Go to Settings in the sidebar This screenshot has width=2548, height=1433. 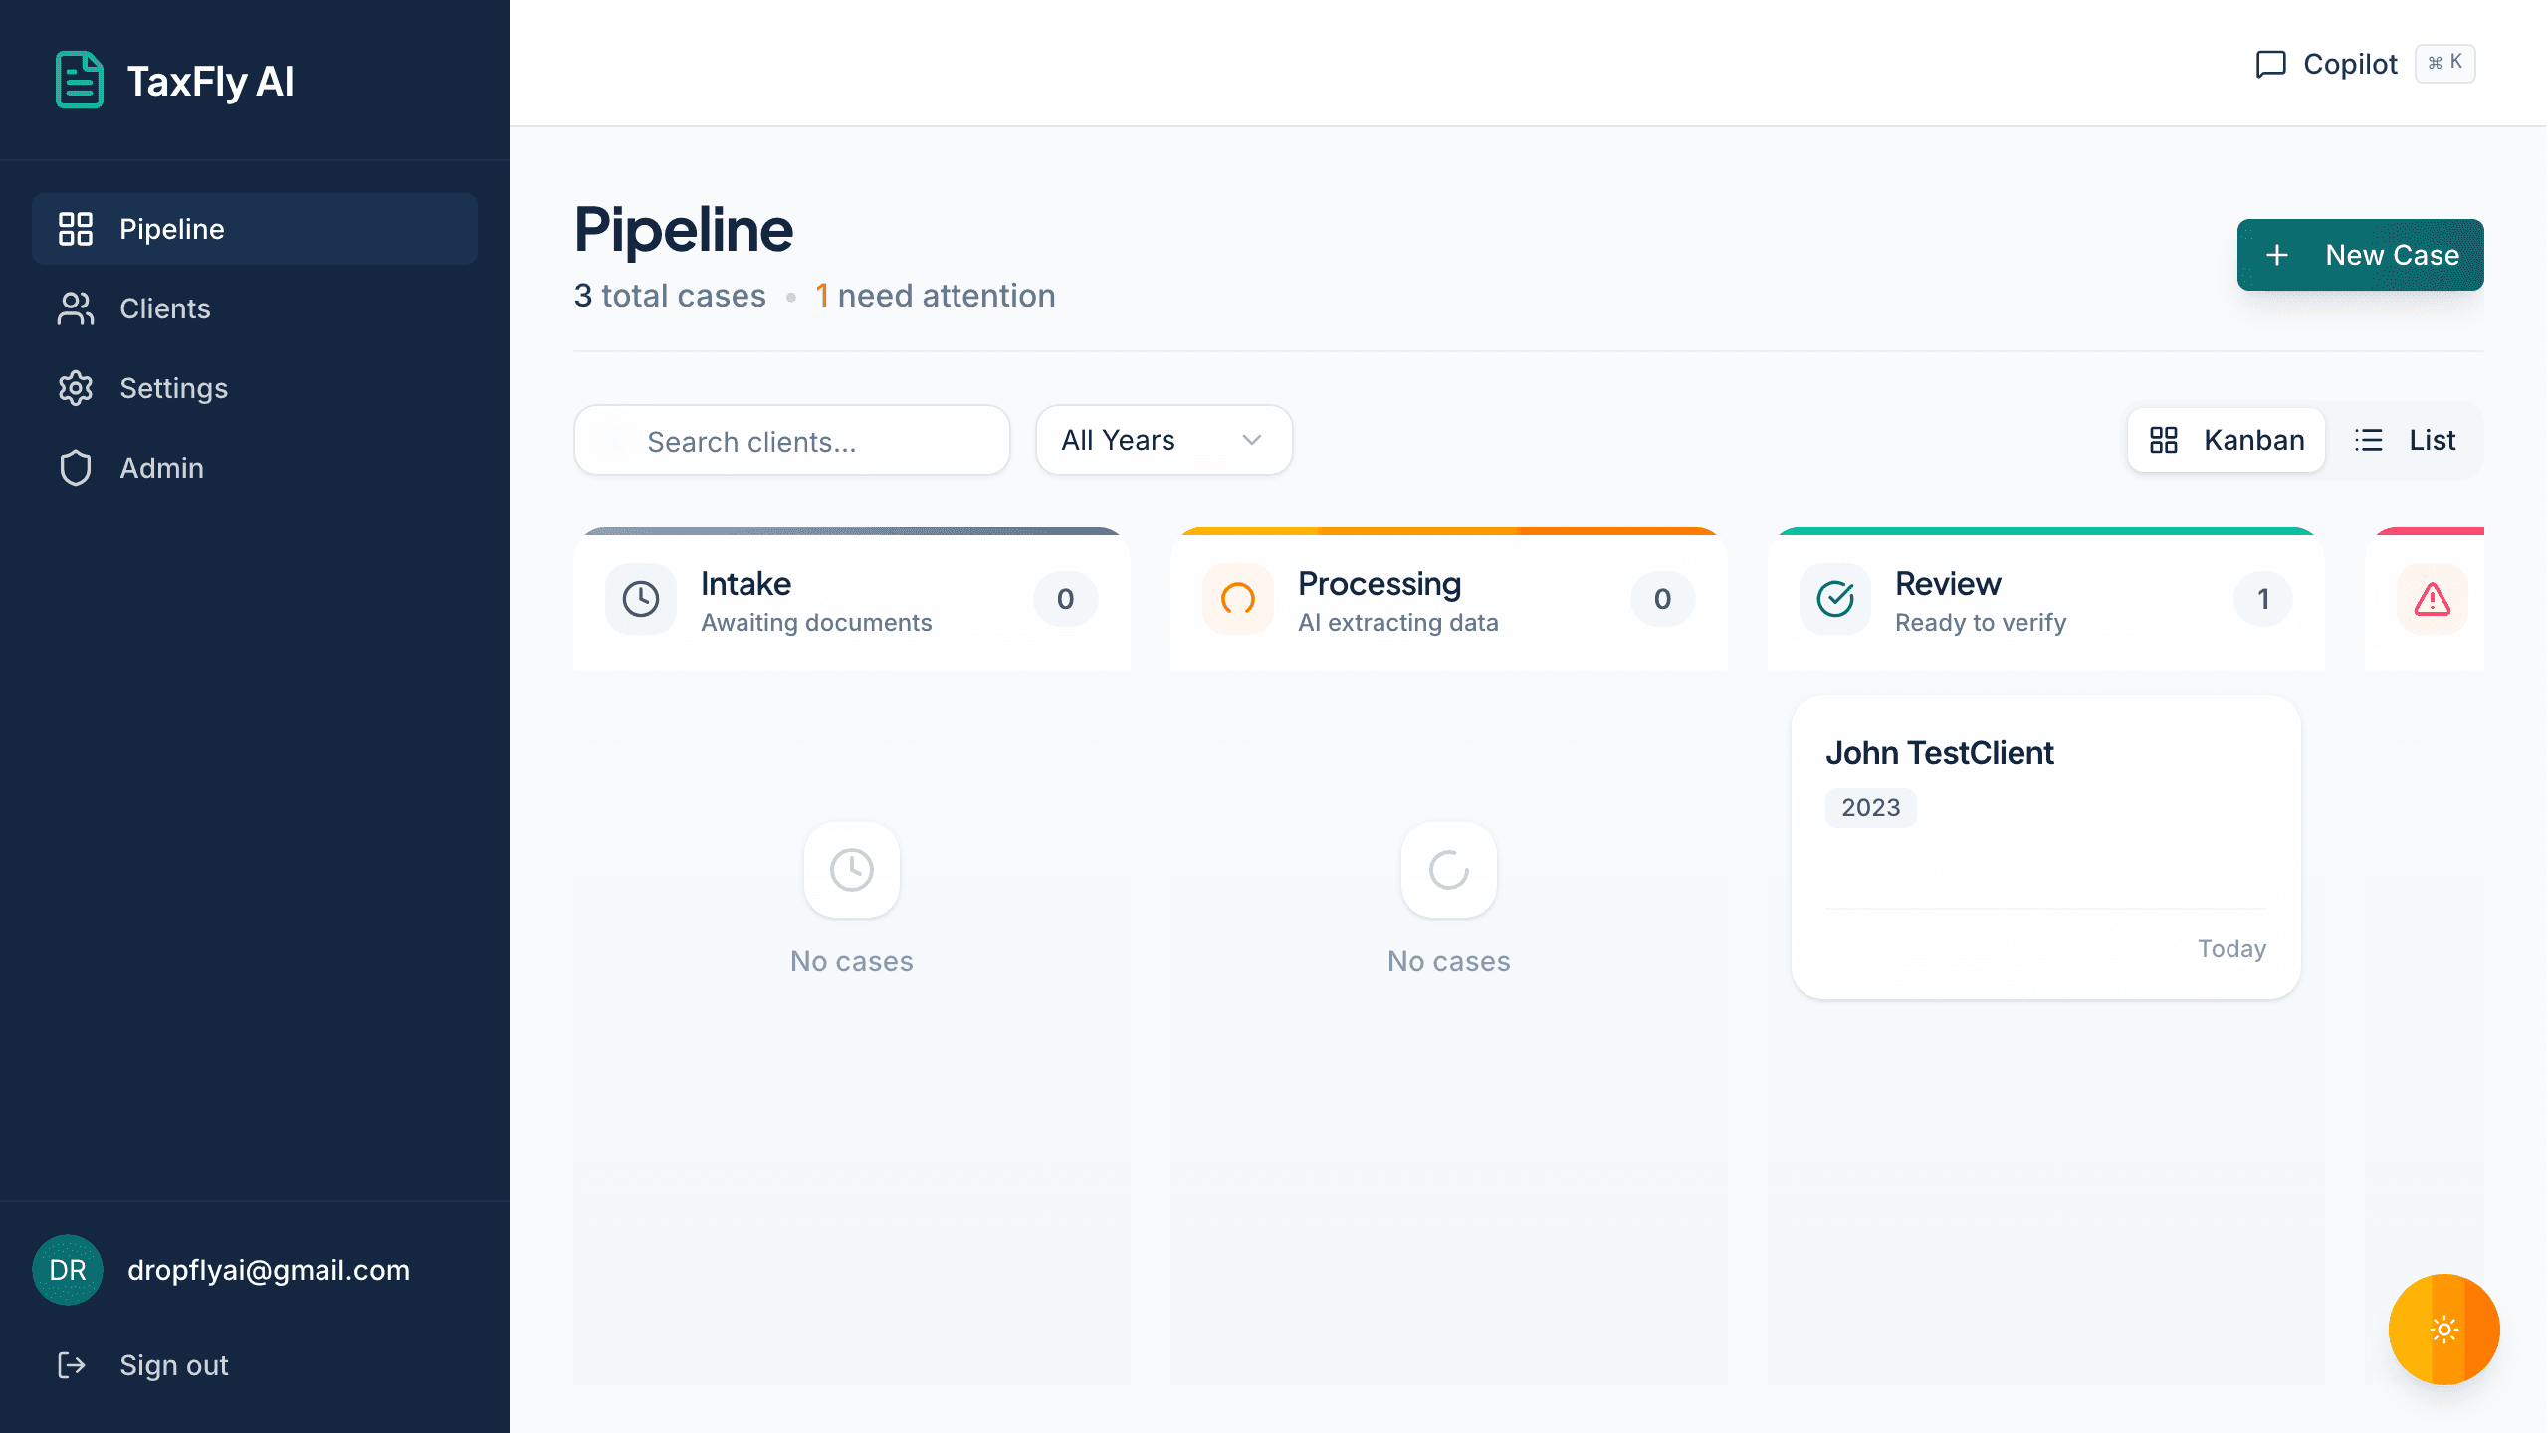tap(171, 388)
